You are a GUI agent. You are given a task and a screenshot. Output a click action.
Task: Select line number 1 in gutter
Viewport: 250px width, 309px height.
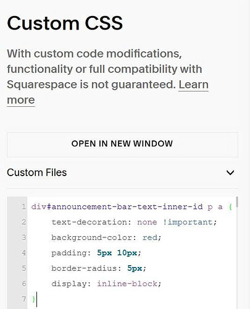click(24, 206)
